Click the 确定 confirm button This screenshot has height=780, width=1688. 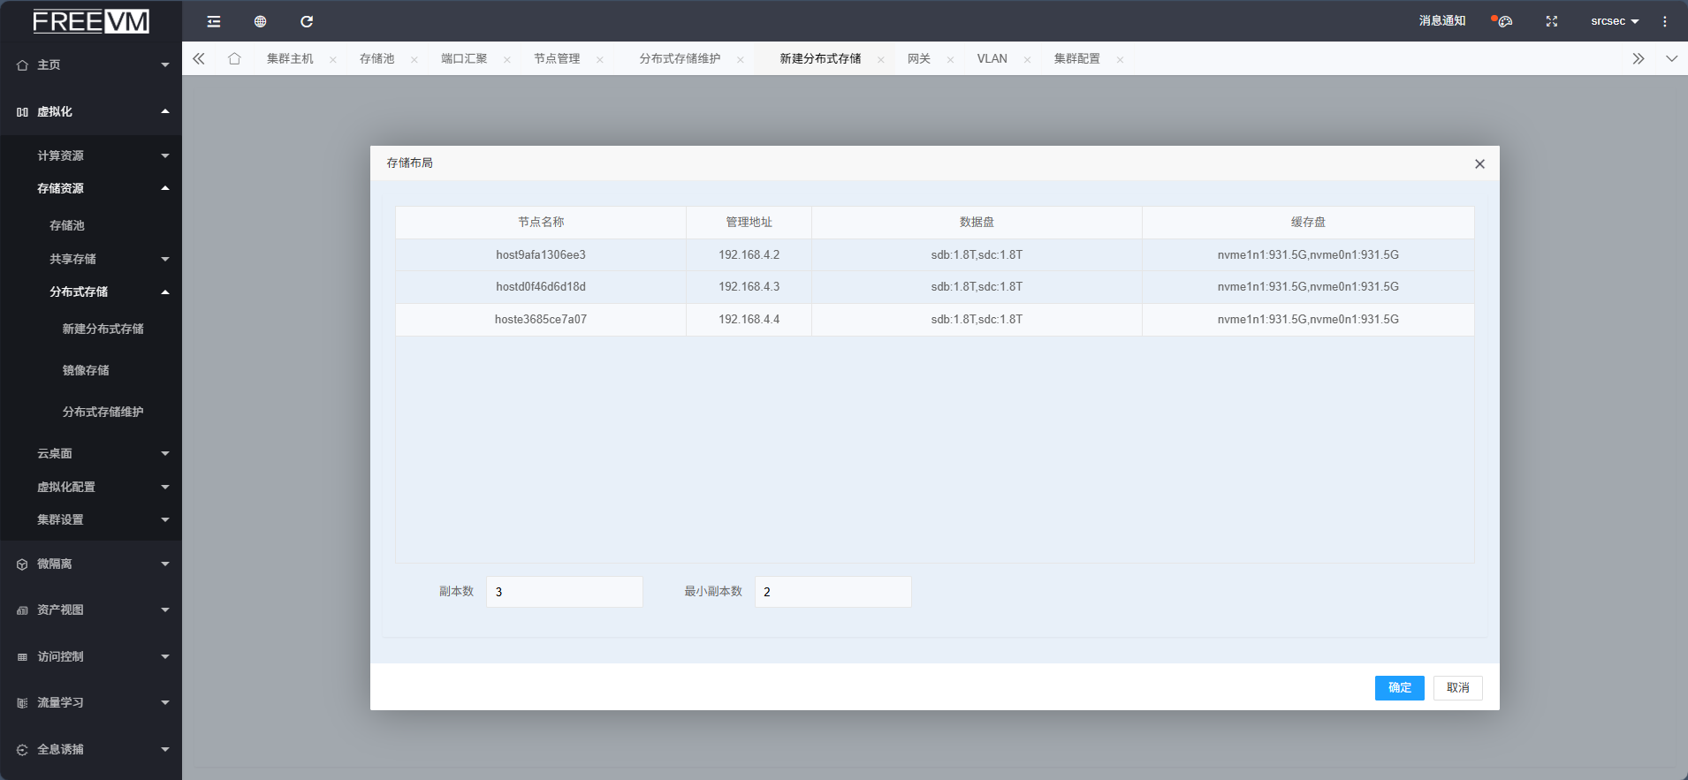[x=1399, y=687]
